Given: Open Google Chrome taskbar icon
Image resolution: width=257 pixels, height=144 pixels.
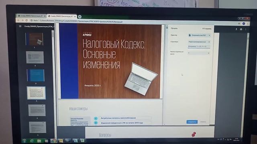Looking at the screenshot, I should [53, 141].
